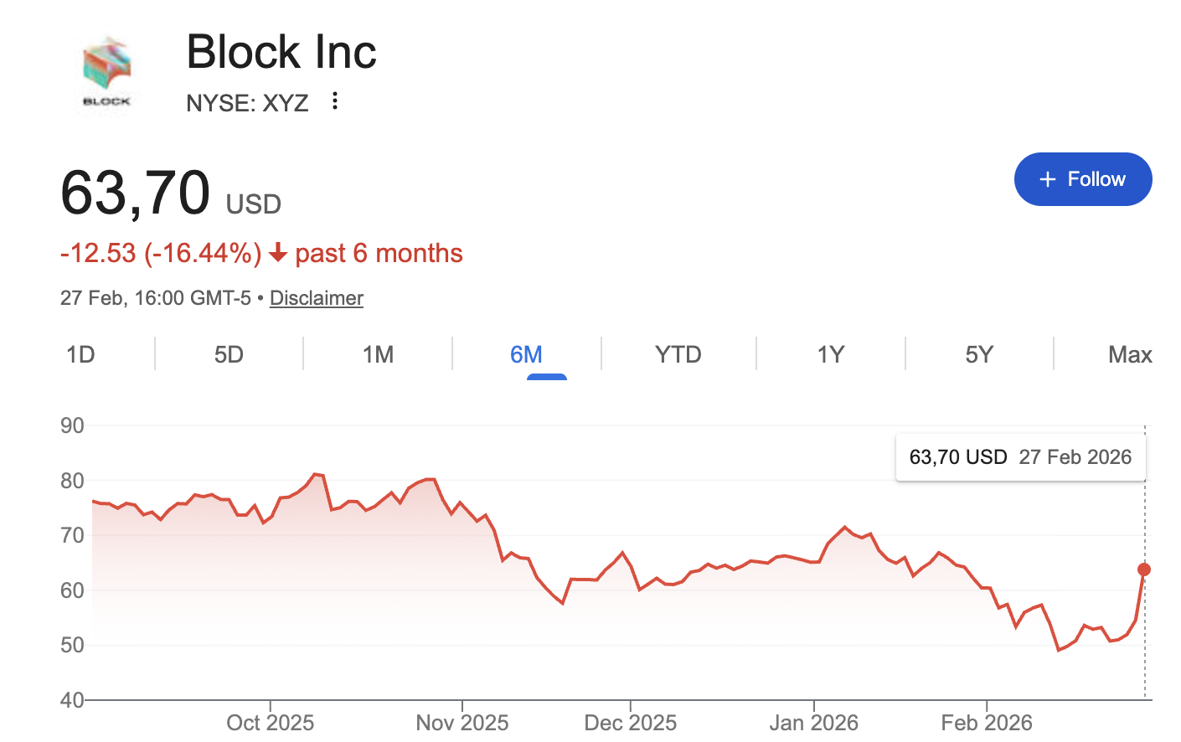Switch to the 5D range tab

[x=229, y=354]
